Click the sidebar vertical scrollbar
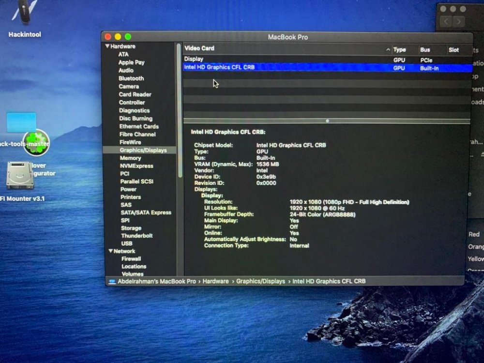The height and width of the screenshot is (363, 484). [179, 111]
